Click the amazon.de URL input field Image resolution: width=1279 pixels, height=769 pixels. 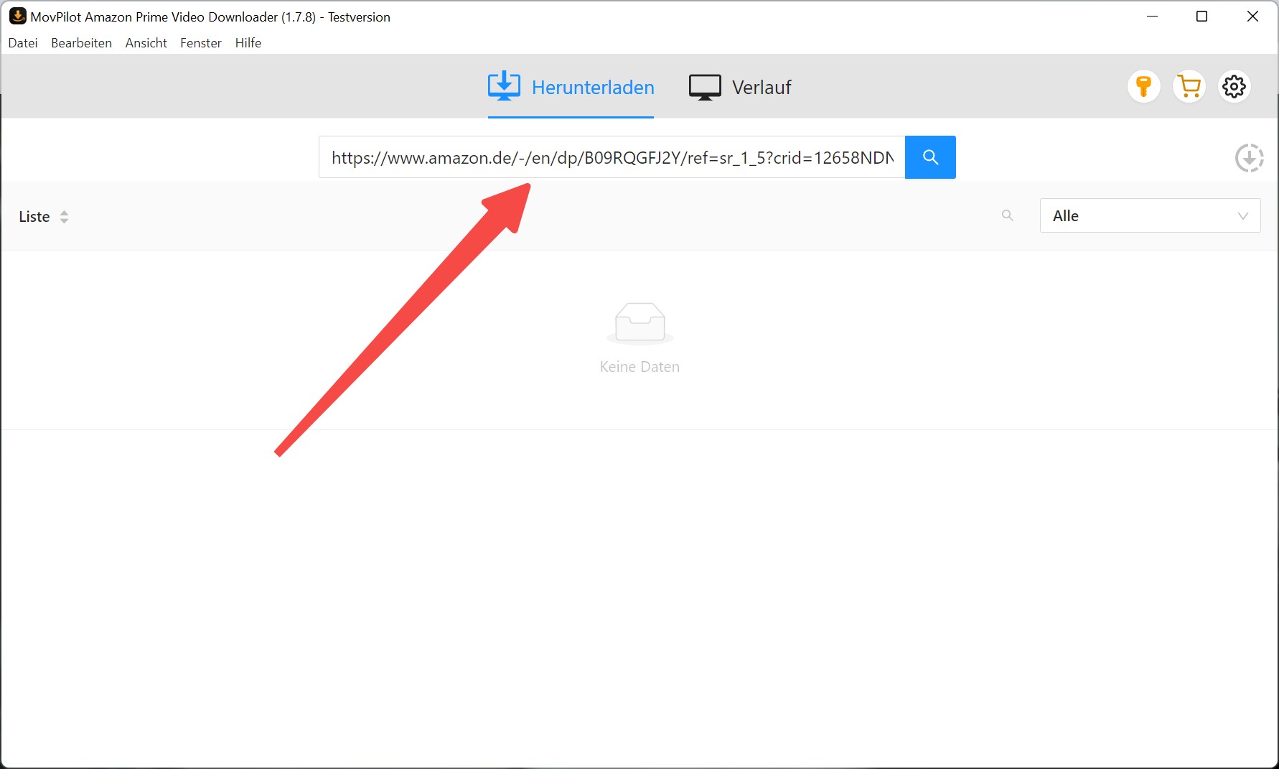612,157
